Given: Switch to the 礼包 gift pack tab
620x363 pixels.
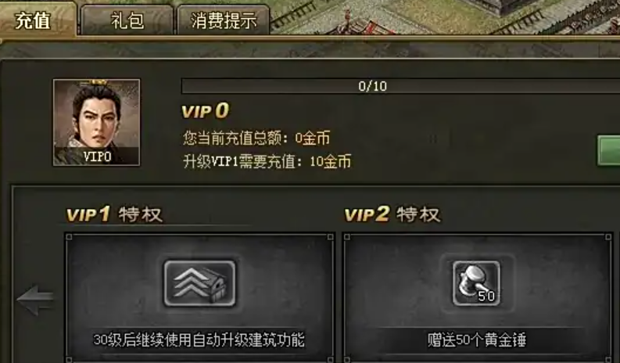Looking at the screenshot, I should pos(127,20).
